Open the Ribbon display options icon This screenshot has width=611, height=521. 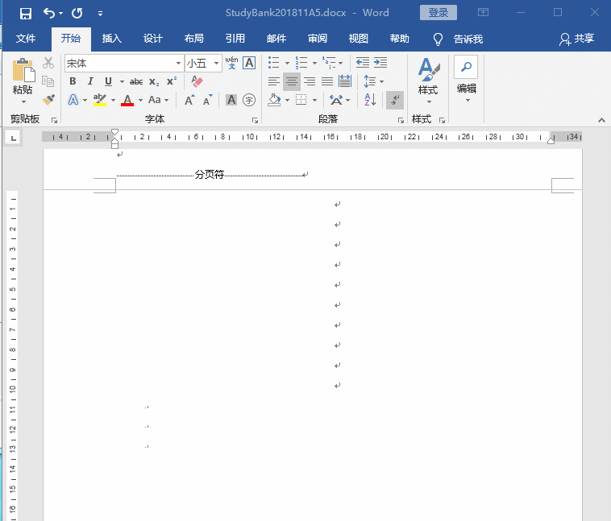pyautogui.click(x=483, y=12)
